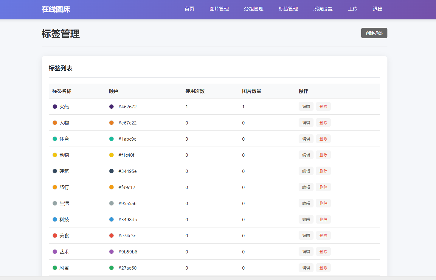Click the color dot beside hex #462672
The image size is (436, 280).
pyautogui.click(x=111, y=107)
